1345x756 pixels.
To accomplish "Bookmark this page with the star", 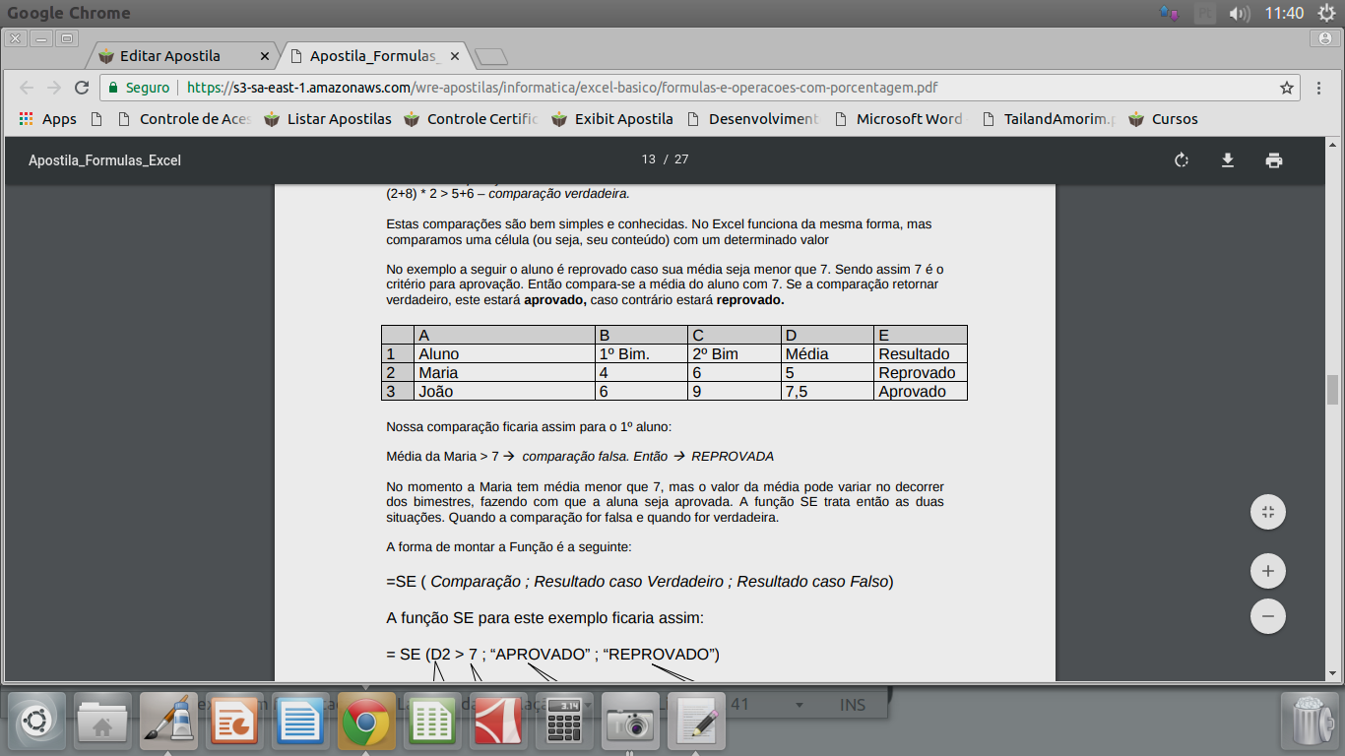I will (x=1286, y=88).
